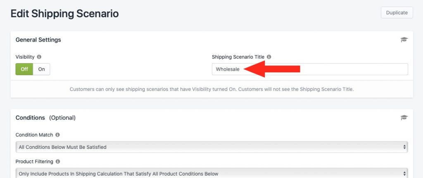Click the Visibility info icon
The image size is (423, 178).
pyautogui.click(x=39, y=57)
